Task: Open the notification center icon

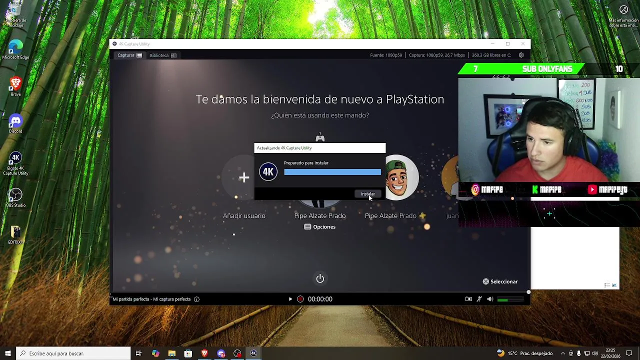Action: [629, 353]
